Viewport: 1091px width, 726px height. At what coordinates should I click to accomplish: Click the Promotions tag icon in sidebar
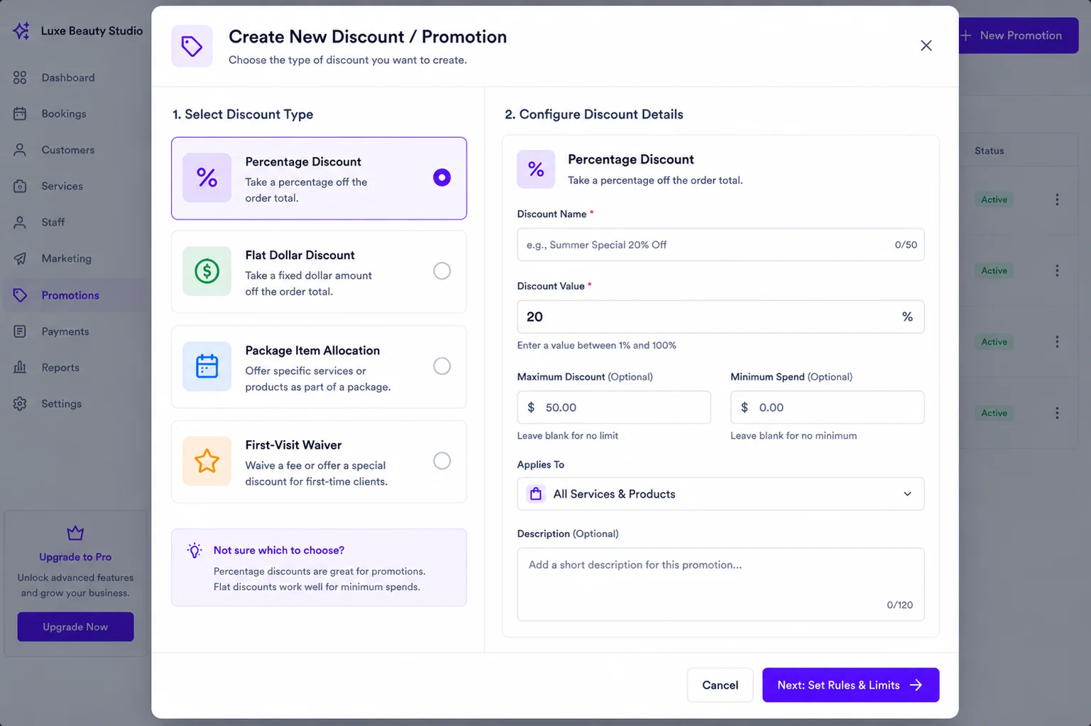(x=20, y=295)
